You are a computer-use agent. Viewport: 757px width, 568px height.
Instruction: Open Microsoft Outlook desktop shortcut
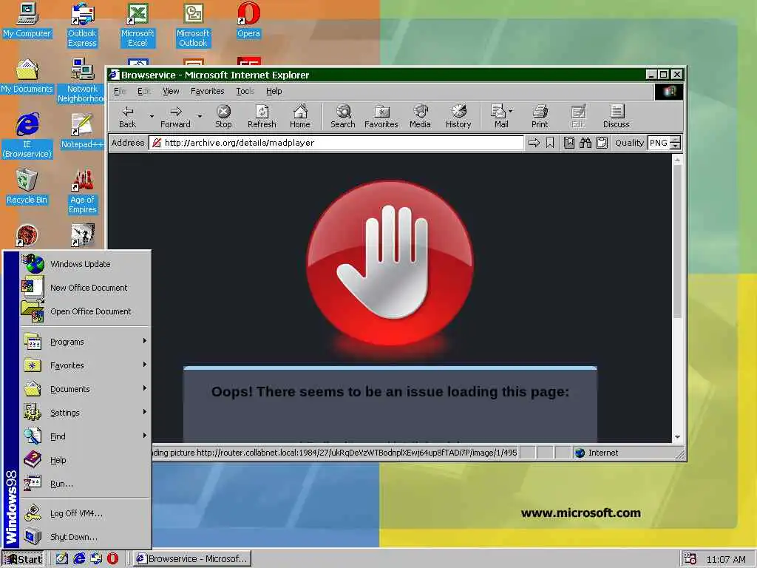pyautogui.click(x=193, y=24)
